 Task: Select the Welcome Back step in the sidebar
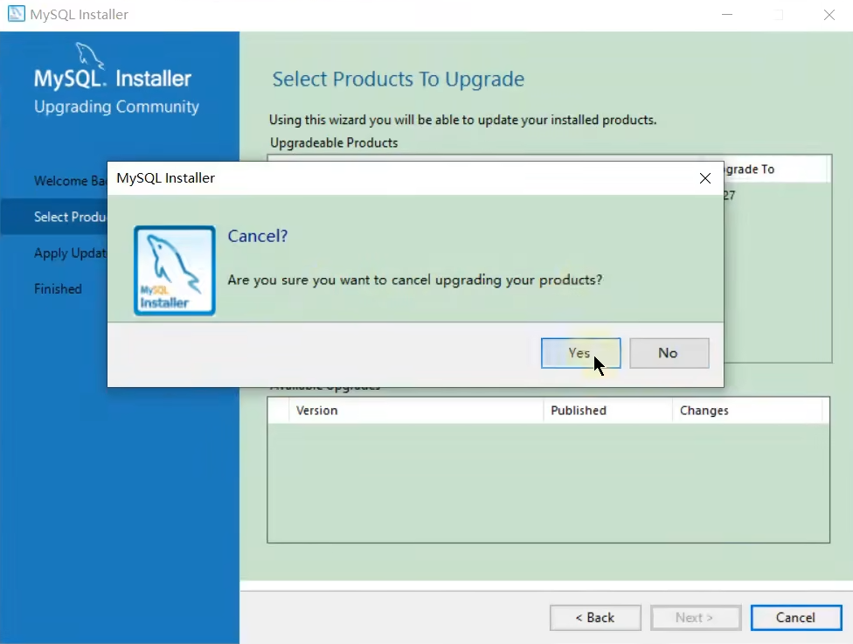(x=70, y=181)
